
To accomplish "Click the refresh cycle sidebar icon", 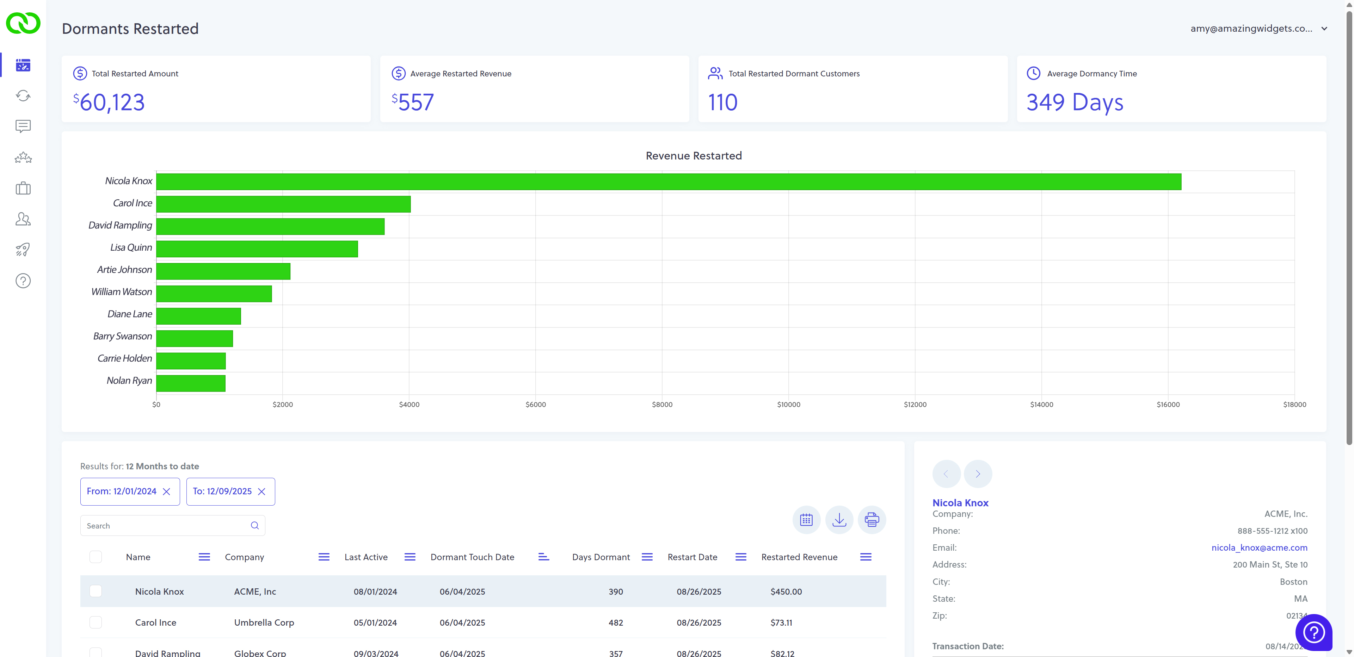I will (x=23, y=95).
